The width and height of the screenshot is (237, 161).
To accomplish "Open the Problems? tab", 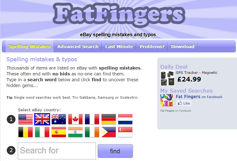I will click(152, 47).
